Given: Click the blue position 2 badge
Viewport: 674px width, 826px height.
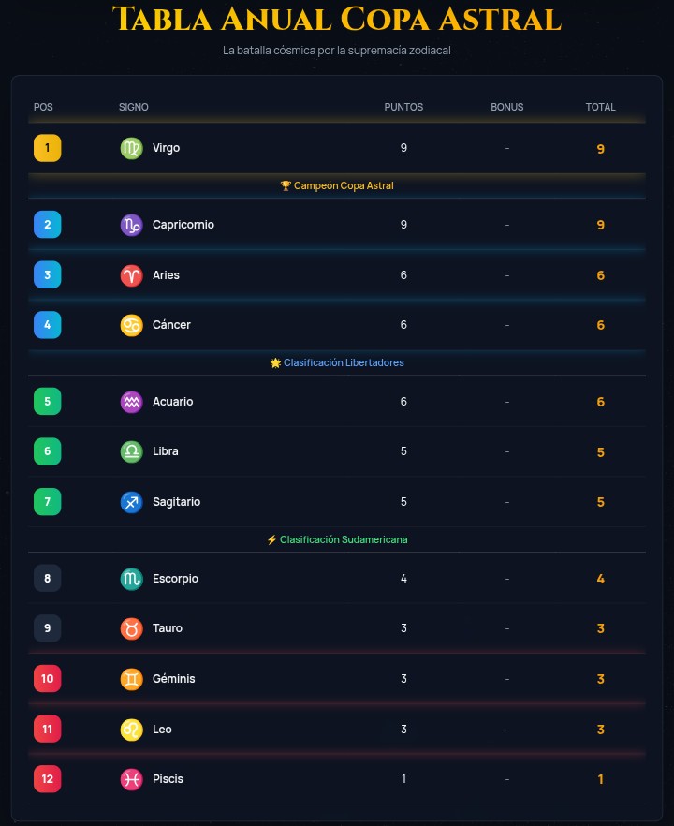Looking at the screenshot, I should point(48,225).
